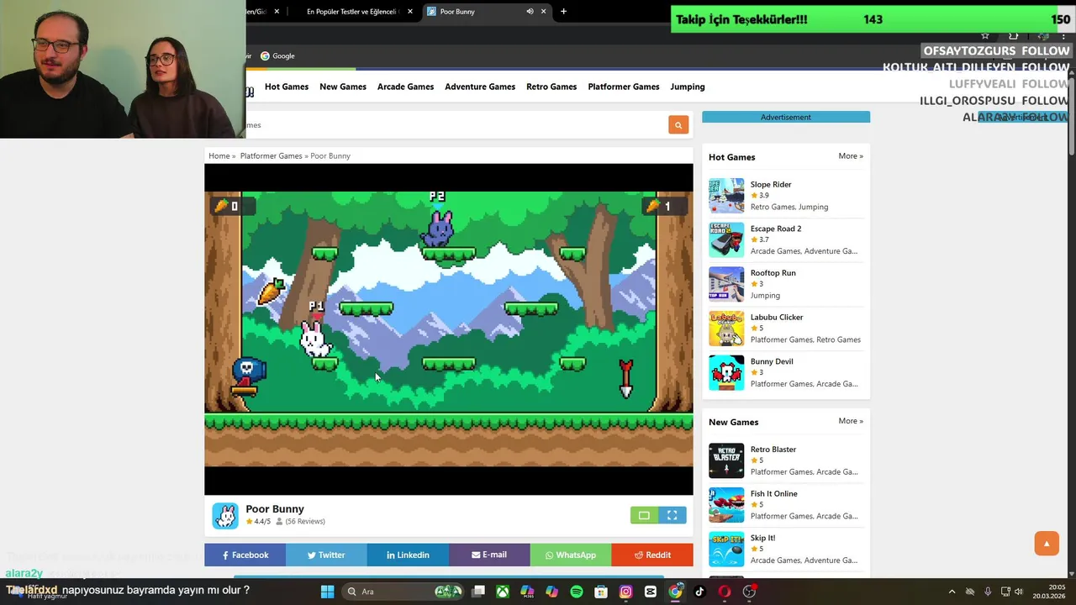The width and height of the screenshot is (1076, 605).
Task: Click the Windows taskbar search box
Action: [404, 592]
